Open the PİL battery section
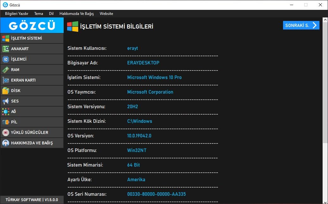Image resolution: width=328 pixels, height=204 pixels. 32,122
